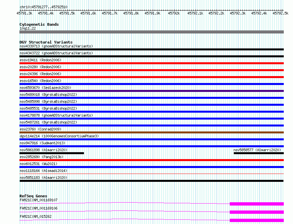This screenshot has width=293, height=224.
Task: Click nsv5851183 Almarri2020 label
Action: pos(43,178)
